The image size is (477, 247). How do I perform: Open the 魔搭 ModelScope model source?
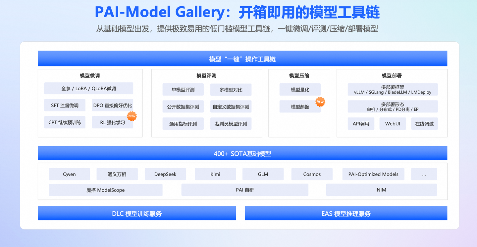(105, 190)
